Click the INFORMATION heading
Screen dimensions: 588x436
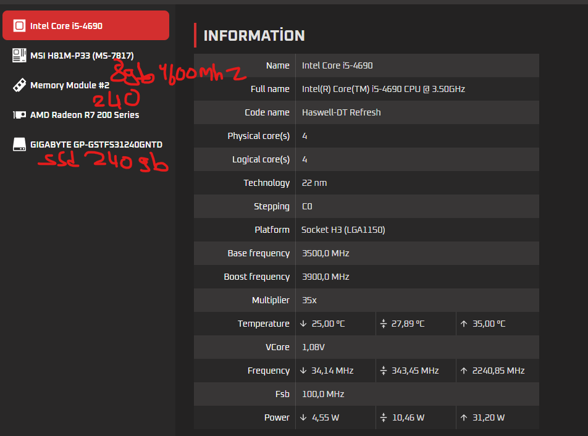[x=254, y=36]
